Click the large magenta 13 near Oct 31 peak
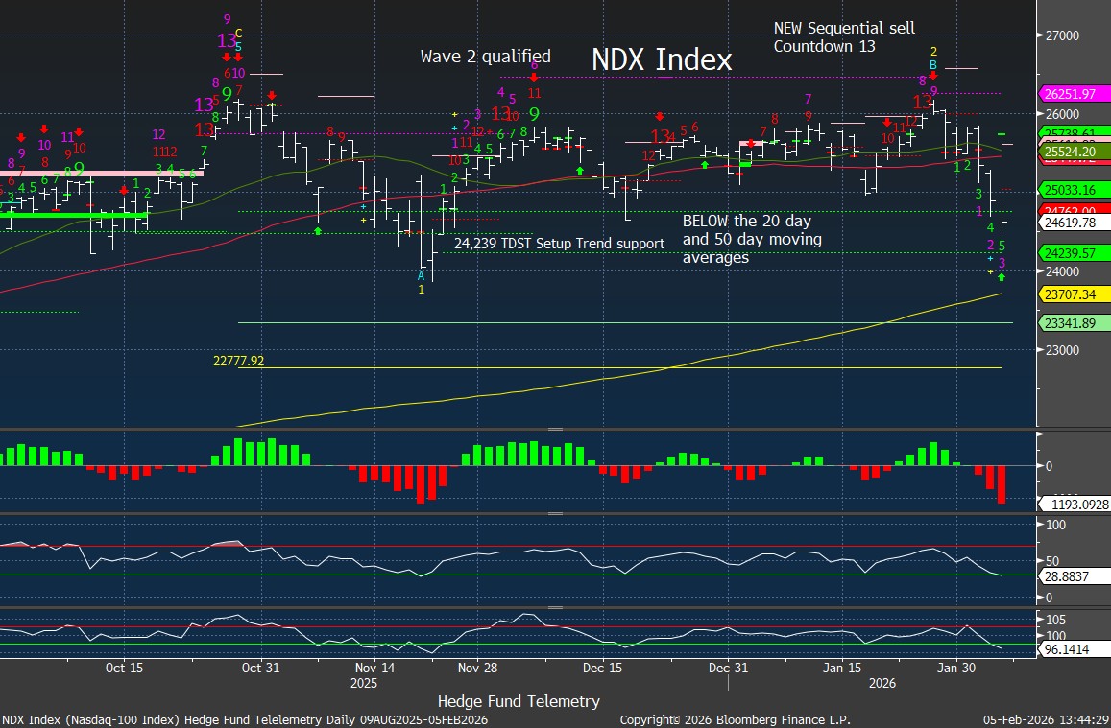This screenshot has height=728, width=1111. [x=227, y=41]
